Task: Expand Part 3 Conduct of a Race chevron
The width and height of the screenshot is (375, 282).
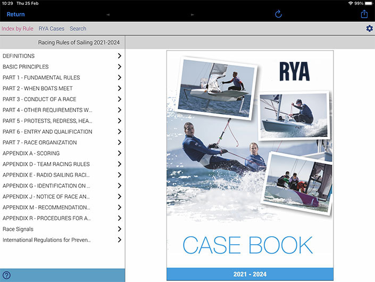Action: pos(120,99)
